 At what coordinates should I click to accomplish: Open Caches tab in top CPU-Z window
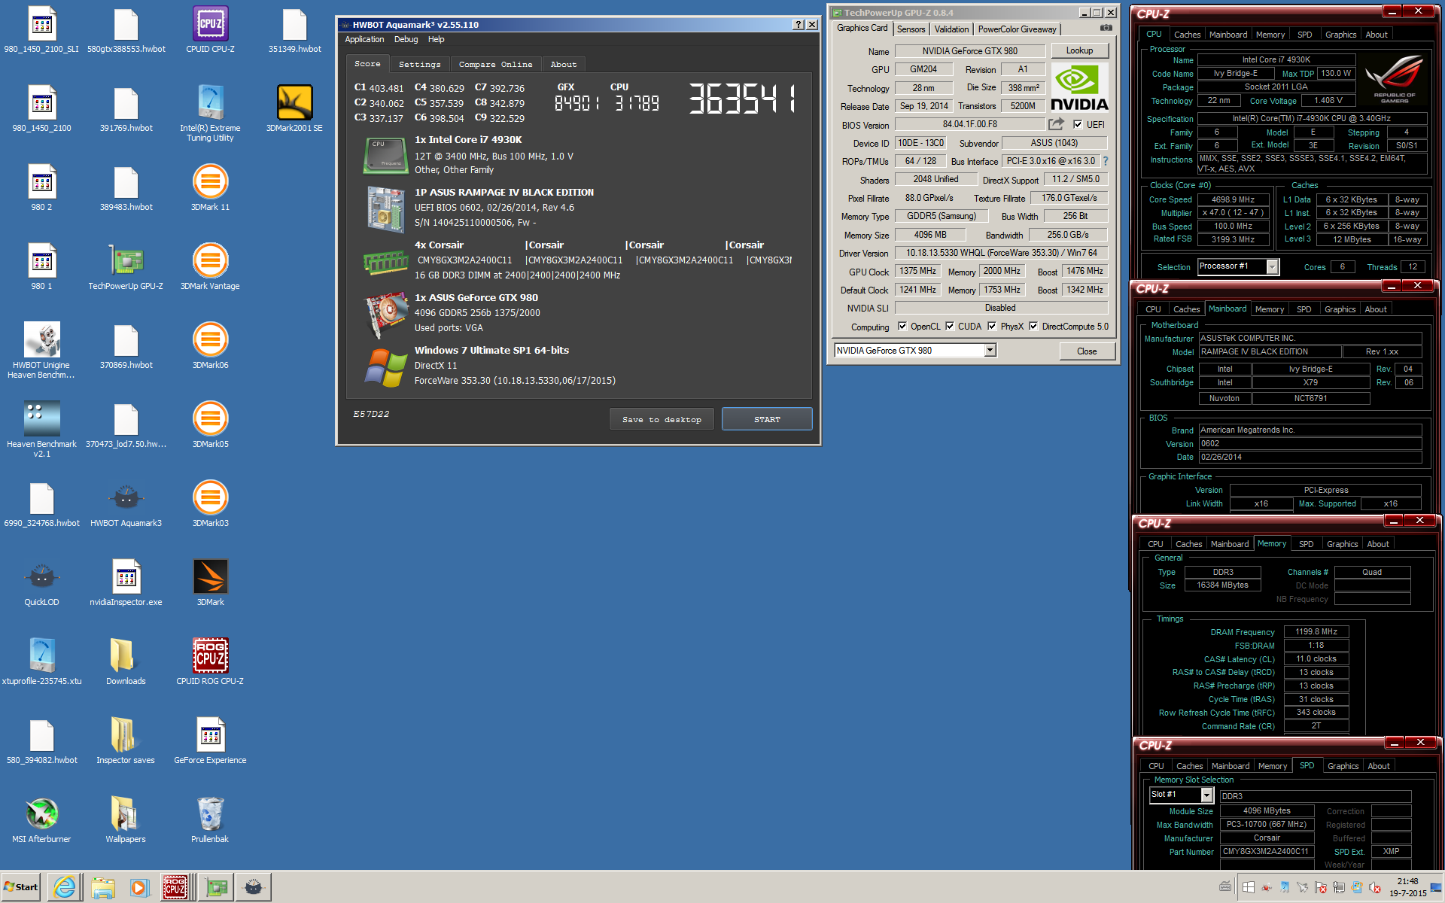[x=1187, y=35]
